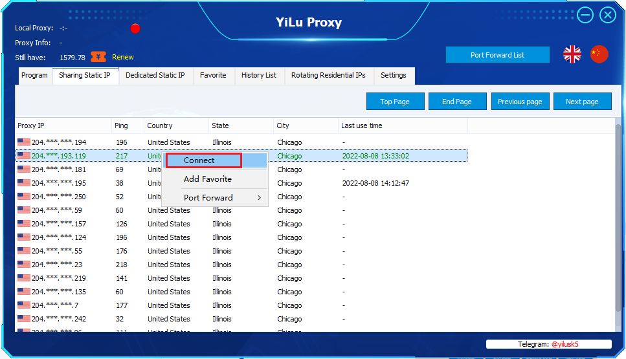Viewport: 626px width, 359px height.
Task: Click the US flag beside 204.***.***.124
Action: tap(24, 237)
